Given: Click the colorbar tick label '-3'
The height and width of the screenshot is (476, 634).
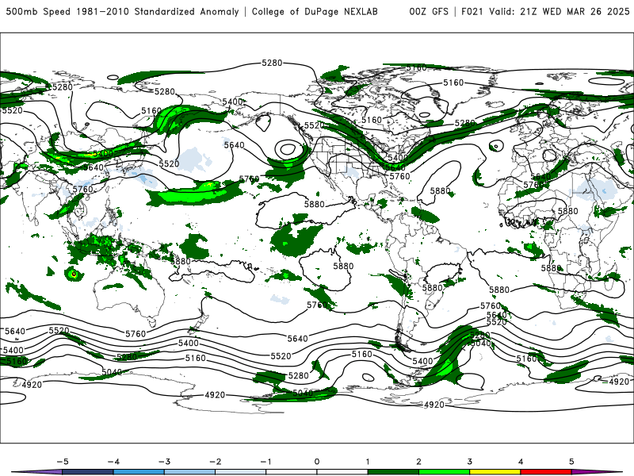Looking at the screenshot, I should point(164,462).
